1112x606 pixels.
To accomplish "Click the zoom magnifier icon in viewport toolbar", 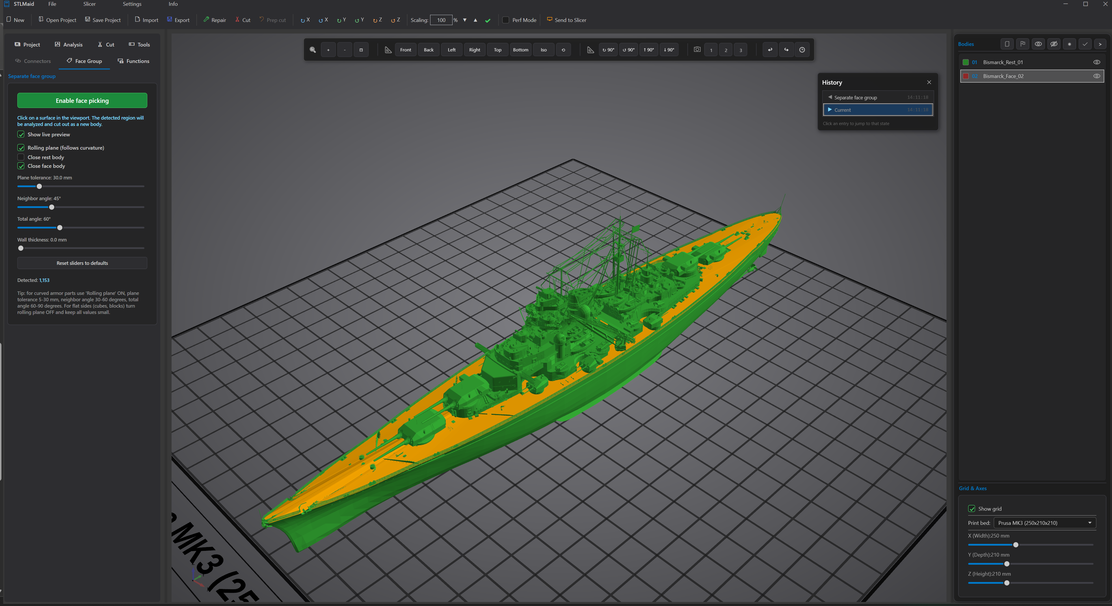I will 313,50.
